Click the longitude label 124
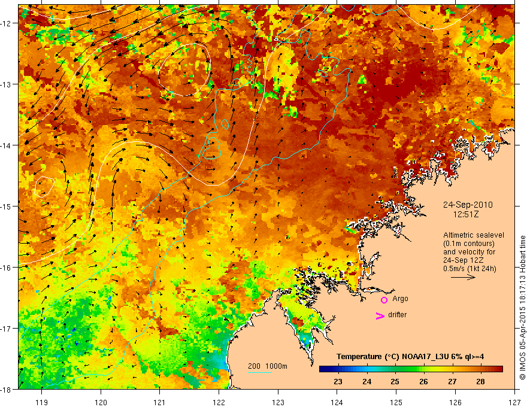 pyautogui.click(x=337, y=402)
